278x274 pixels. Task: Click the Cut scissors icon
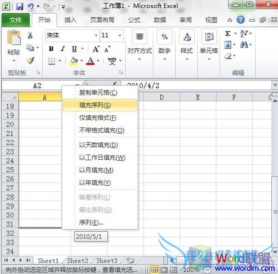[30, 35]
